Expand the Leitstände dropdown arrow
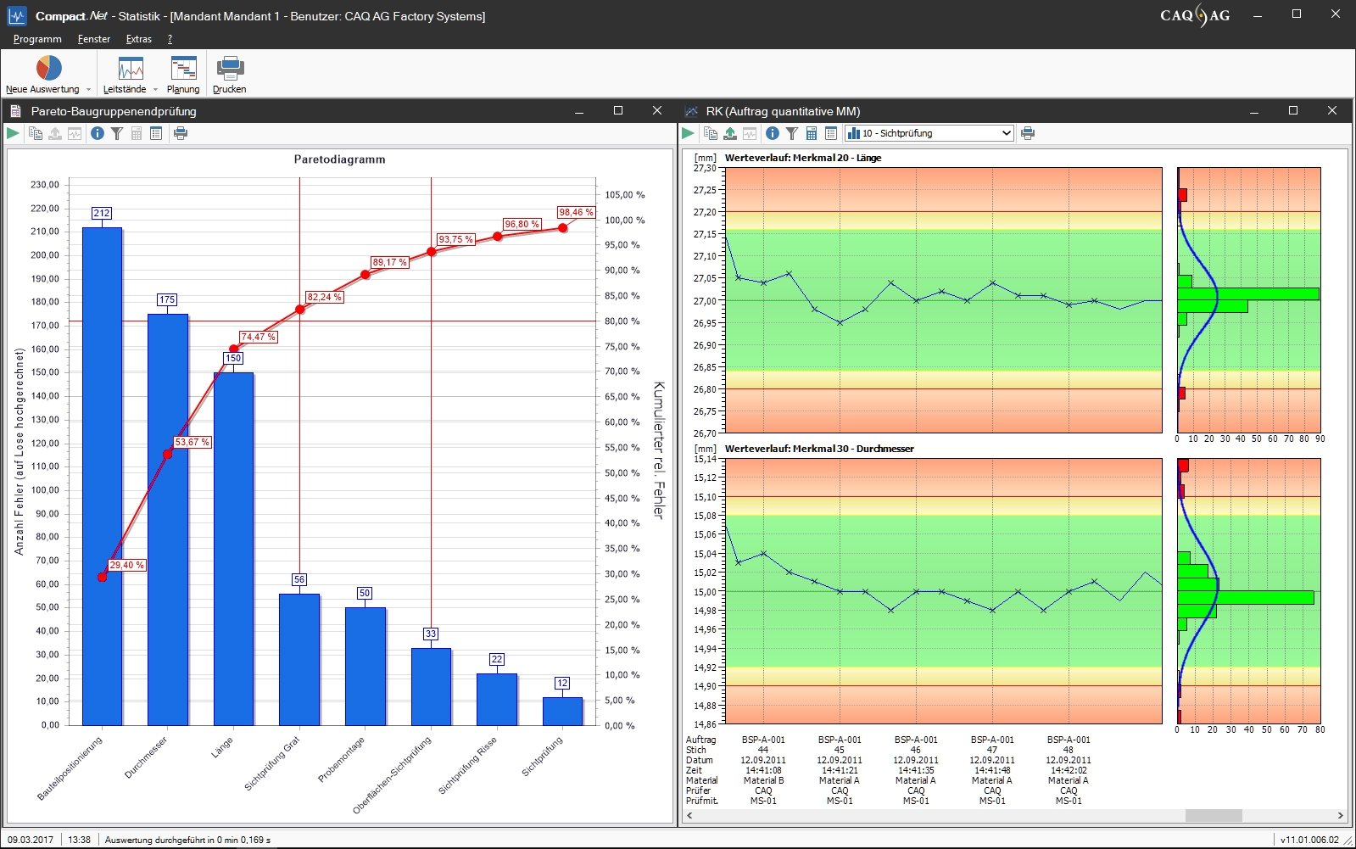Screen dimensions: 1356x849 [155, 89]
